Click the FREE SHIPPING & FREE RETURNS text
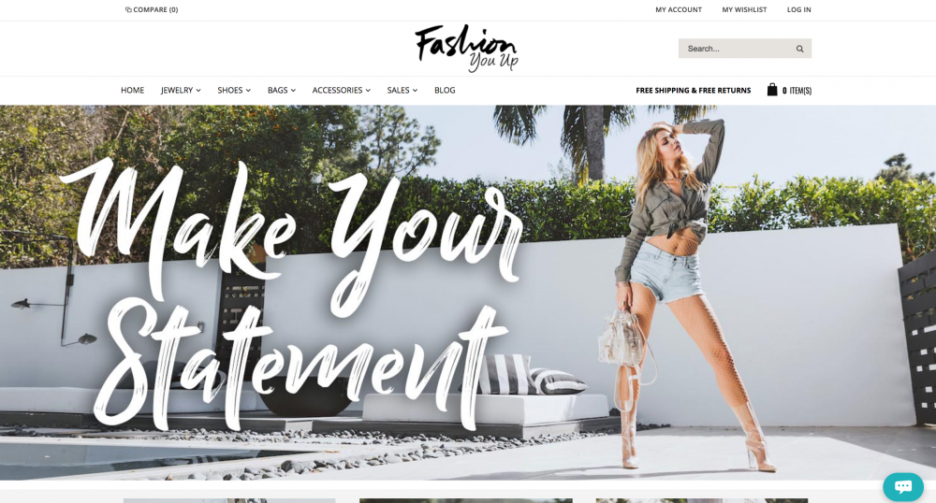 pos(693,91)
